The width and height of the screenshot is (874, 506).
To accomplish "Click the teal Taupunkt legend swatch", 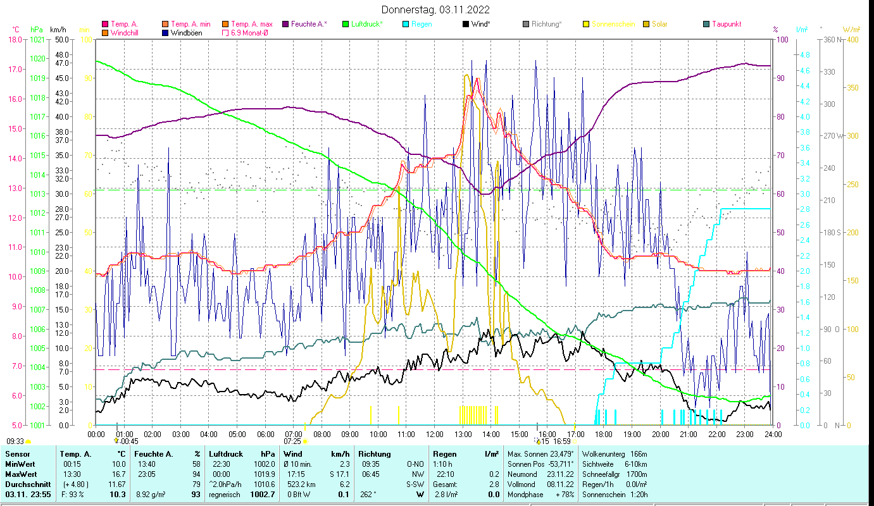I will pyautogui.click(x=706, y=25).
